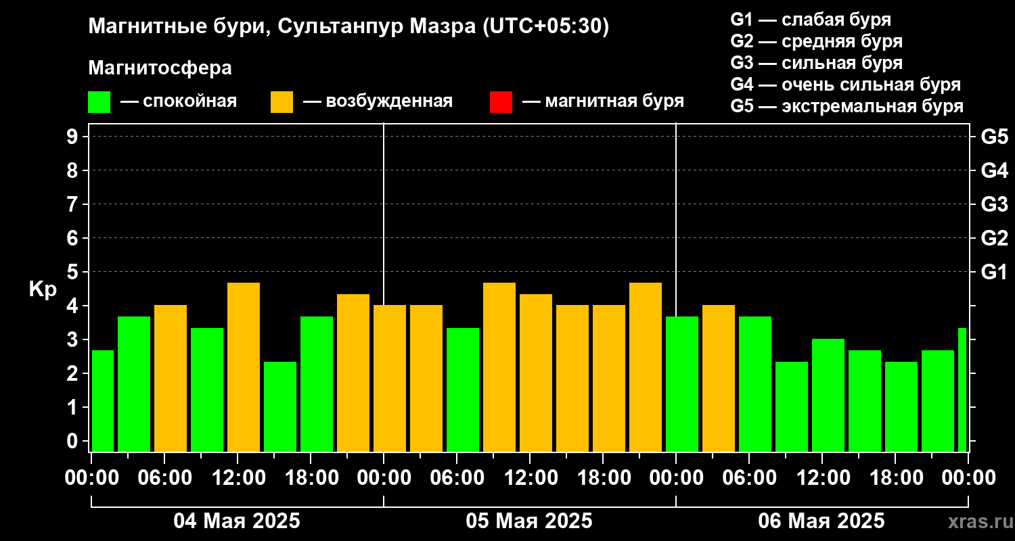
Task: Click the 'G3 — сильная буря' legend line
Action: point(817,63)
